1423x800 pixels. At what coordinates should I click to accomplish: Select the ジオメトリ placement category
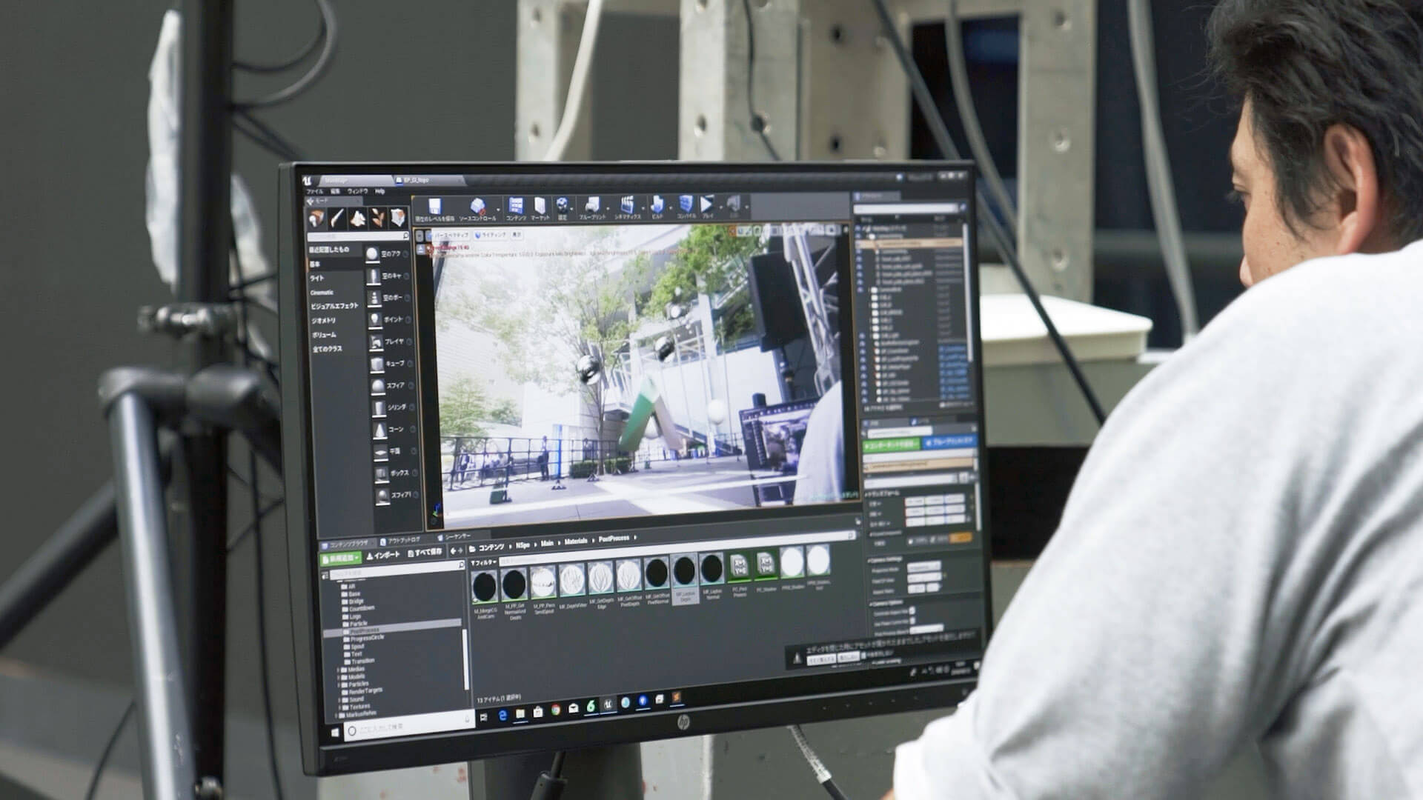[x=324, y=320]
